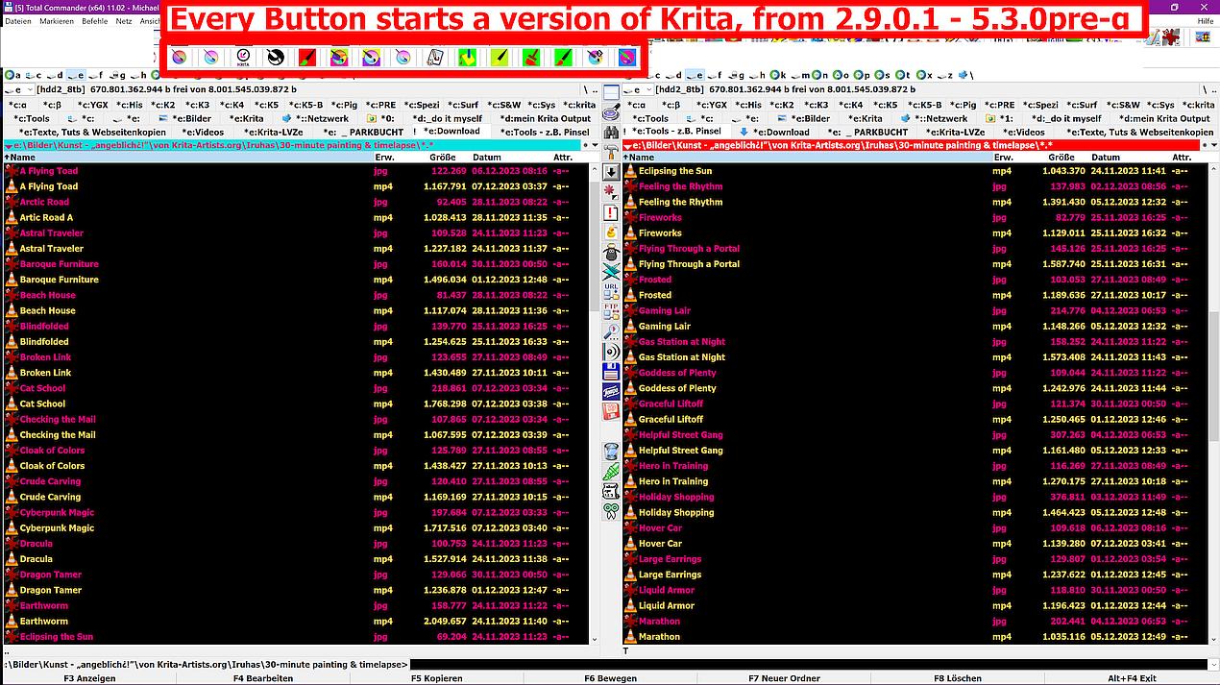Start the black-and-white Krita logo version
The width and height of the screenshot is (1220, 685).
pos(276,58)
